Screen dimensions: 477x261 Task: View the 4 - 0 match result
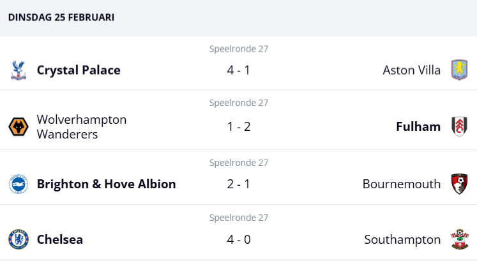coord(238,240)
